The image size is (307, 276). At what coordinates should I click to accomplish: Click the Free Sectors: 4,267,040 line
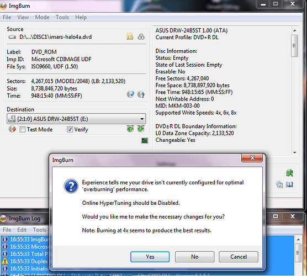pos(182,78)
